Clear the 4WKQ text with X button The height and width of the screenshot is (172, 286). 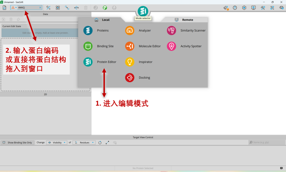tap(40, 7)
